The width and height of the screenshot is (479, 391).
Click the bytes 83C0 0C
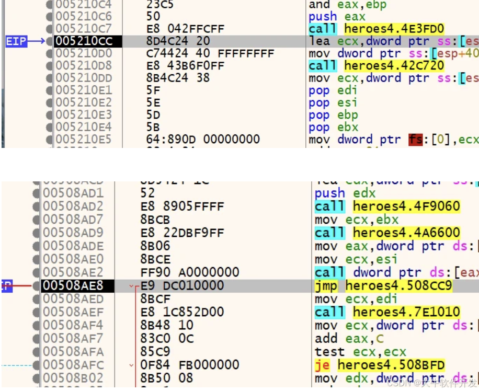click(x=167, y=338)
